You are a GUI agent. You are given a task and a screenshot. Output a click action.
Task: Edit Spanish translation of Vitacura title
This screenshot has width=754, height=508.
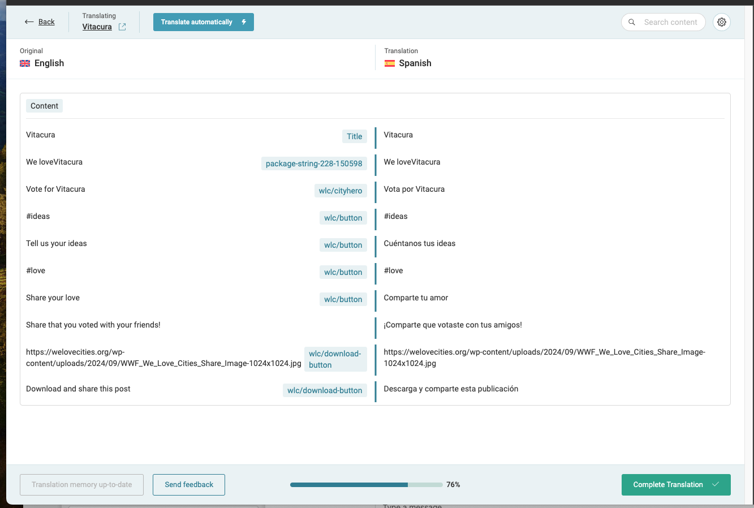398,135
